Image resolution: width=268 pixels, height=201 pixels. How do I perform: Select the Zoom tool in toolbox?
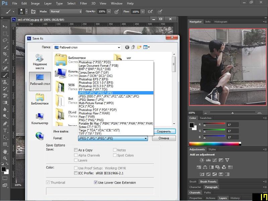tap(5, 158)
